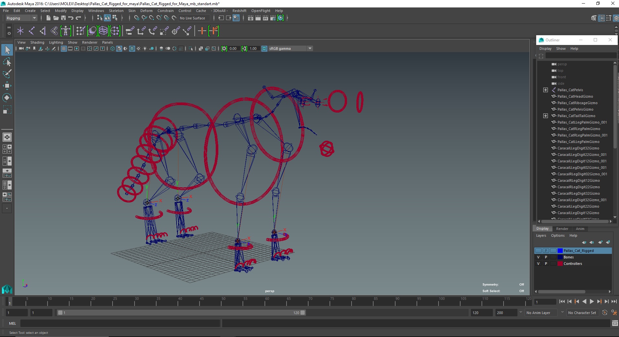Go to the start of the playback range
Screen dimensions: 619x337
pyautogui.click(x=562, y=302)
